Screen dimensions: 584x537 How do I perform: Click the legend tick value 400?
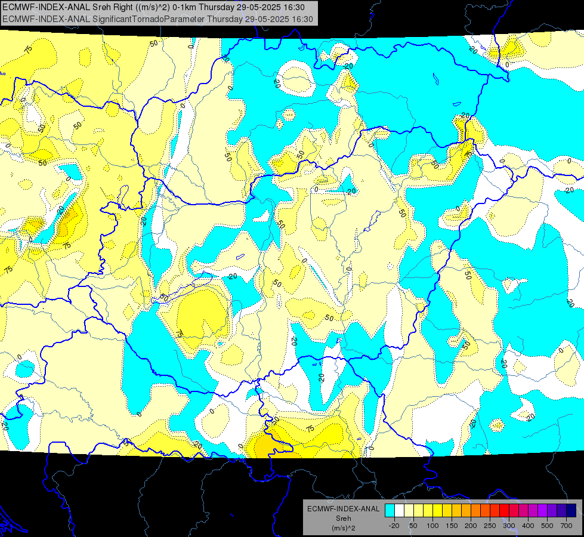tap(528, 526)
